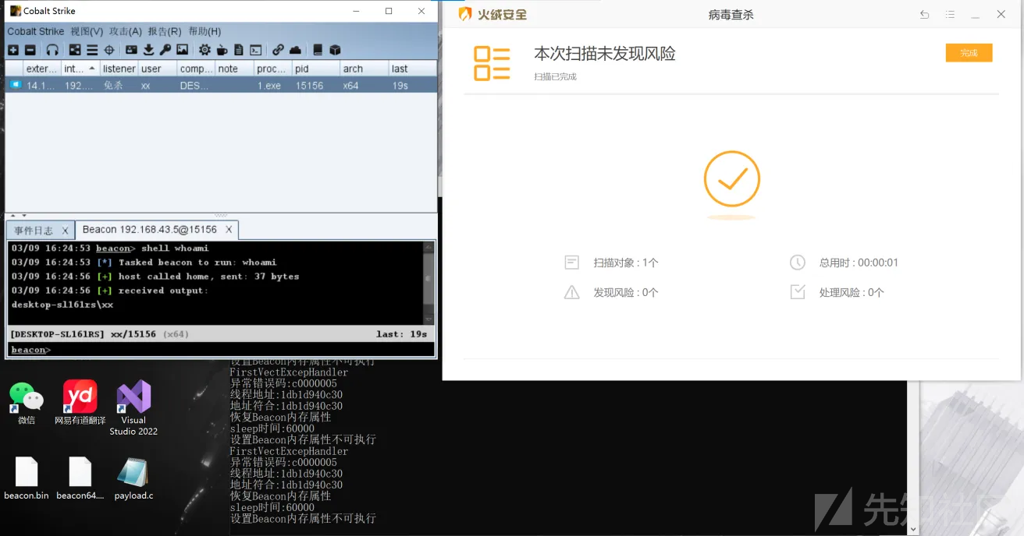Open keystrokes via the key icon

pos(165,50)
